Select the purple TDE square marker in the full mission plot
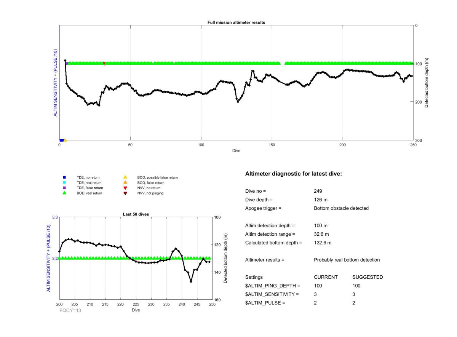Viewport: 457px width, 337px height. 67,63
